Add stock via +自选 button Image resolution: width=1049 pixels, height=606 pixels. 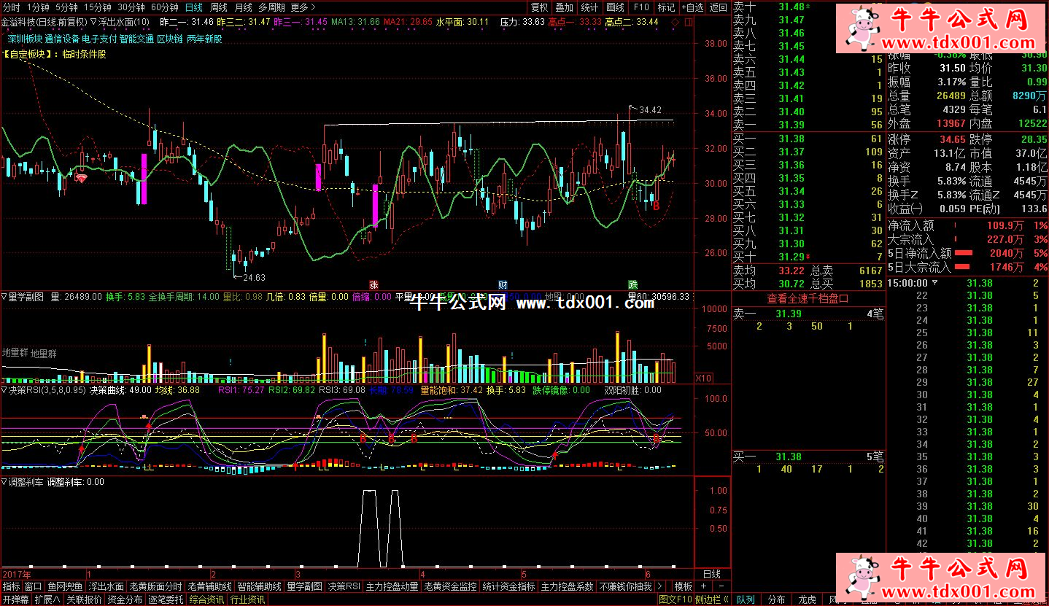pyautogui.click(x=693, y=7)
